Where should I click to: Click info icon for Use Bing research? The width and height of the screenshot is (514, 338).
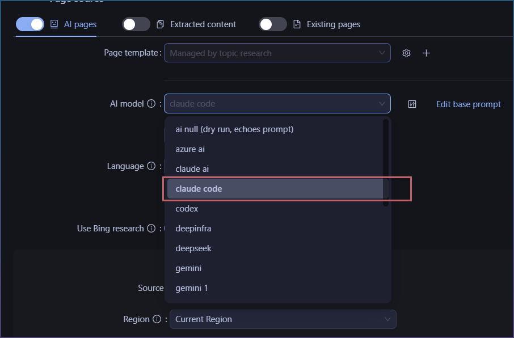151,228
